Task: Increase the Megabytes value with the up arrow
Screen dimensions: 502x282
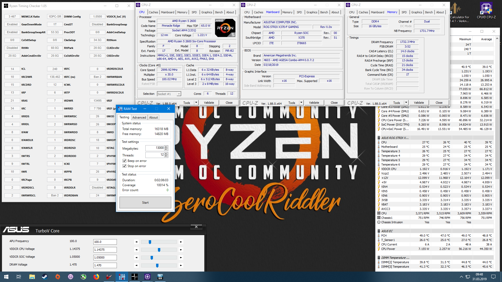Action: 166,147
